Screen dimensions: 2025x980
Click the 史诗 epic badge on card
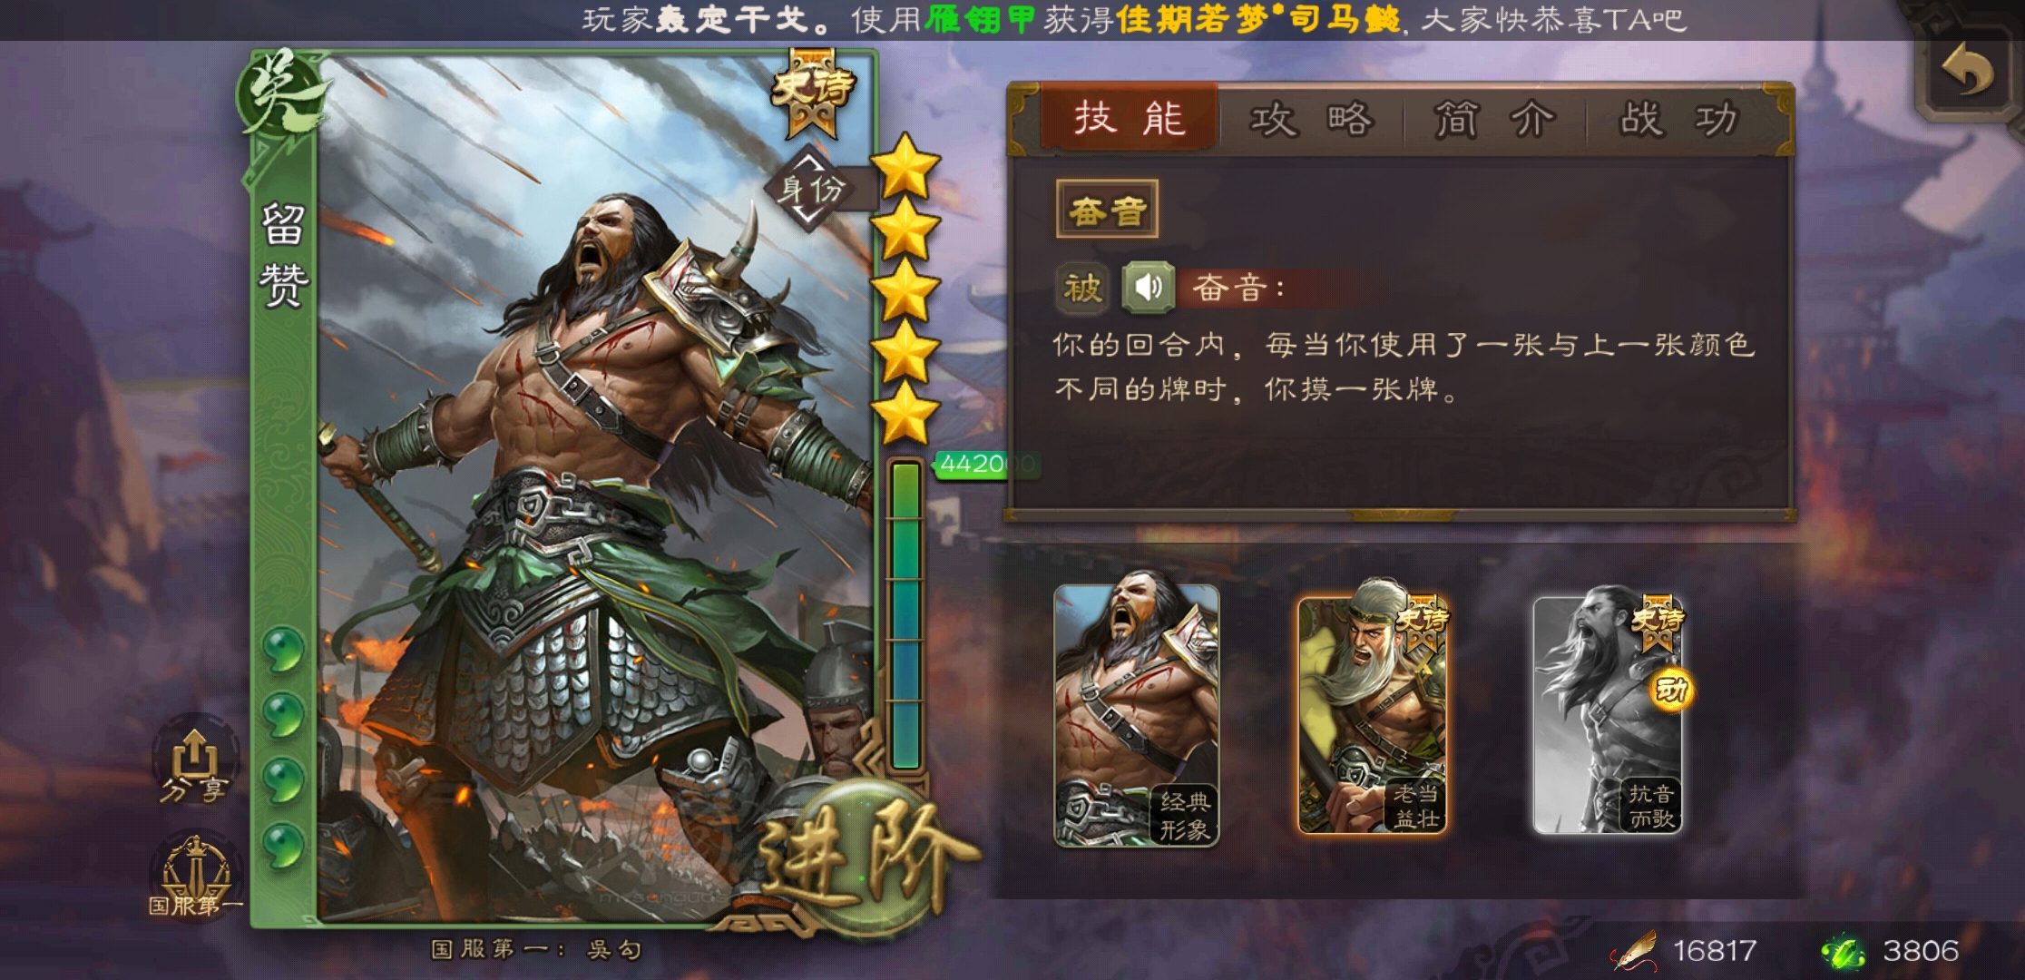pyautogui.click(x=812, y=92)
